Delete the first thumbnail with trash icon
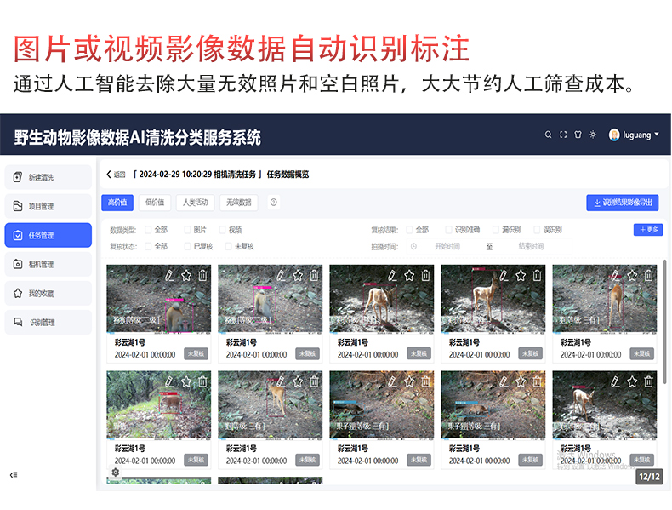The height and width of the screenshot is (510, 672). pos(202,275)
